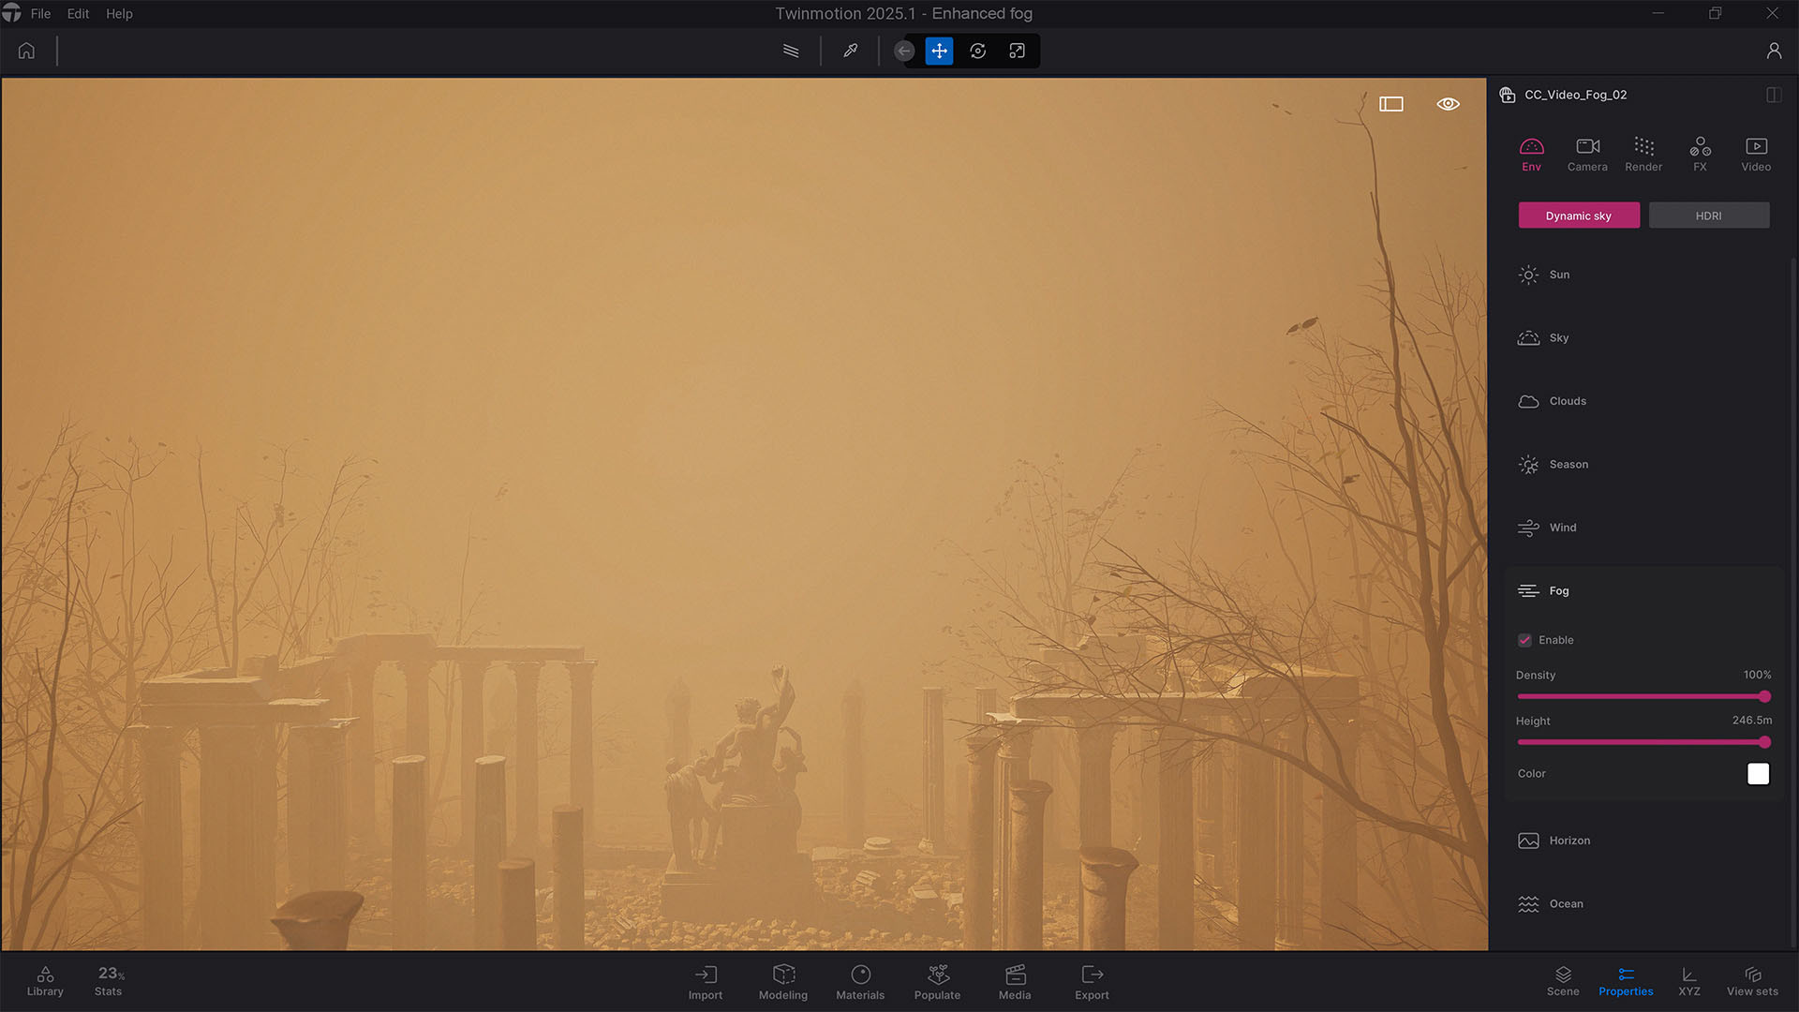Select the eyedropper material picker tool

(850, 51)
